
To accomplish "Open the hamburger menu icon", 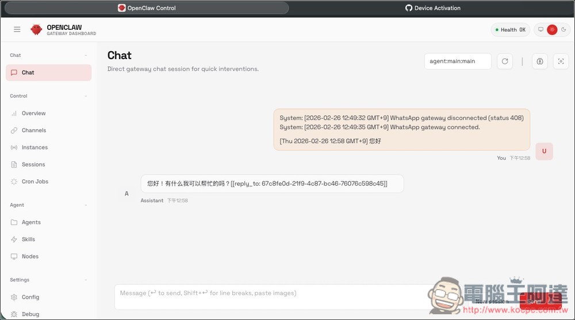I will [x=17, y=29].
